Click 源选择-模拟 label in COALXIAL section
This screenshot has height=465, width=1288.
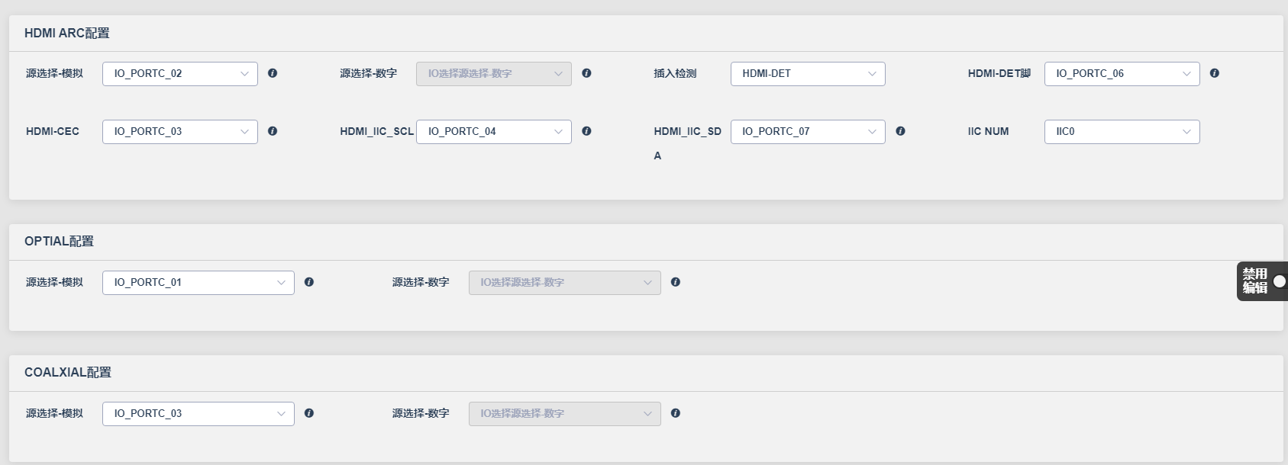pos(55,414)
